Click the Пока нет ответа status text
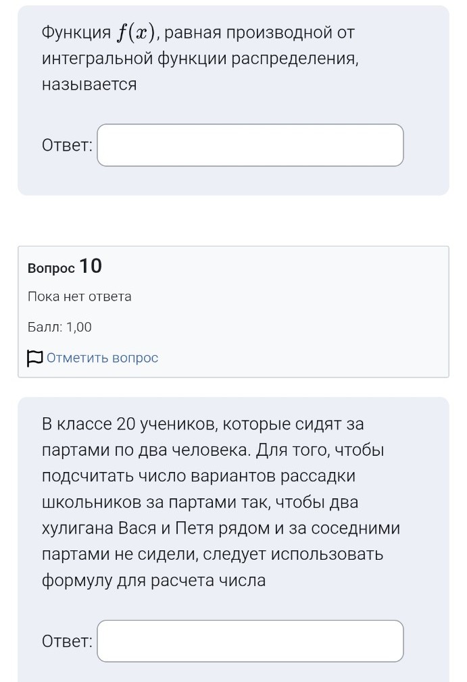 tap(78, 296)
